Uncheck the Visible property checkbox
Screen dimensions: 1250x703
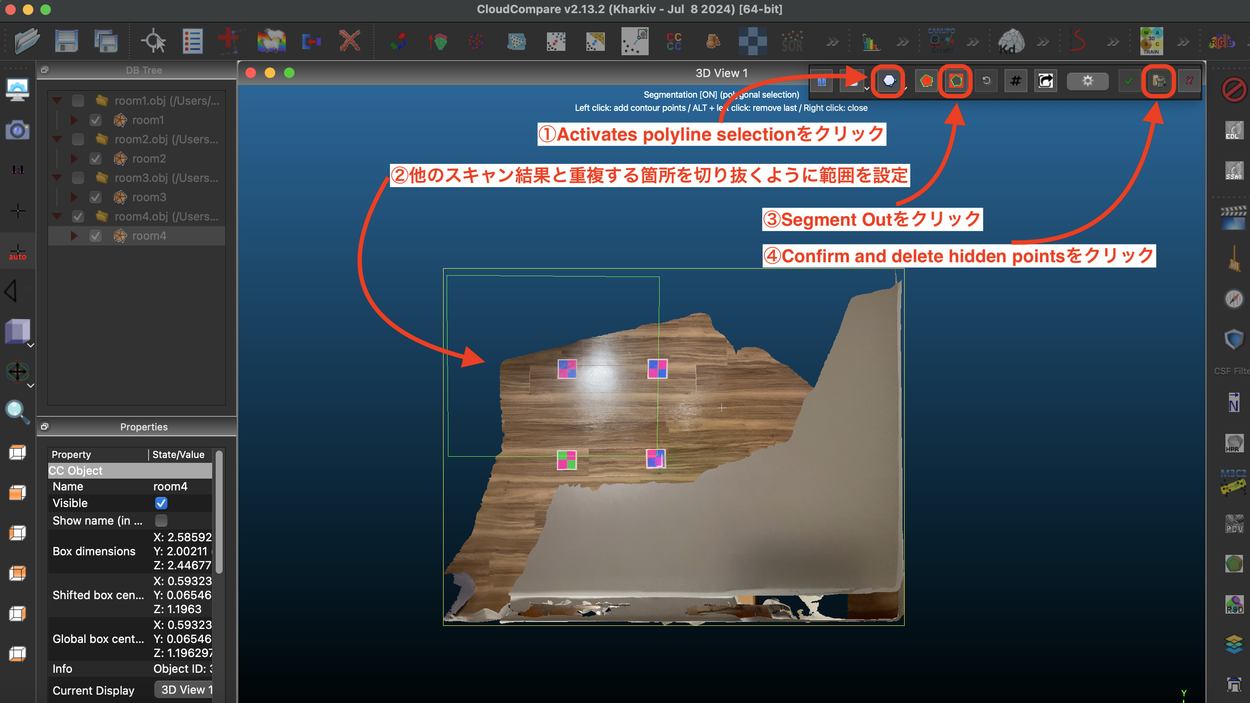[x=161, y=503]
